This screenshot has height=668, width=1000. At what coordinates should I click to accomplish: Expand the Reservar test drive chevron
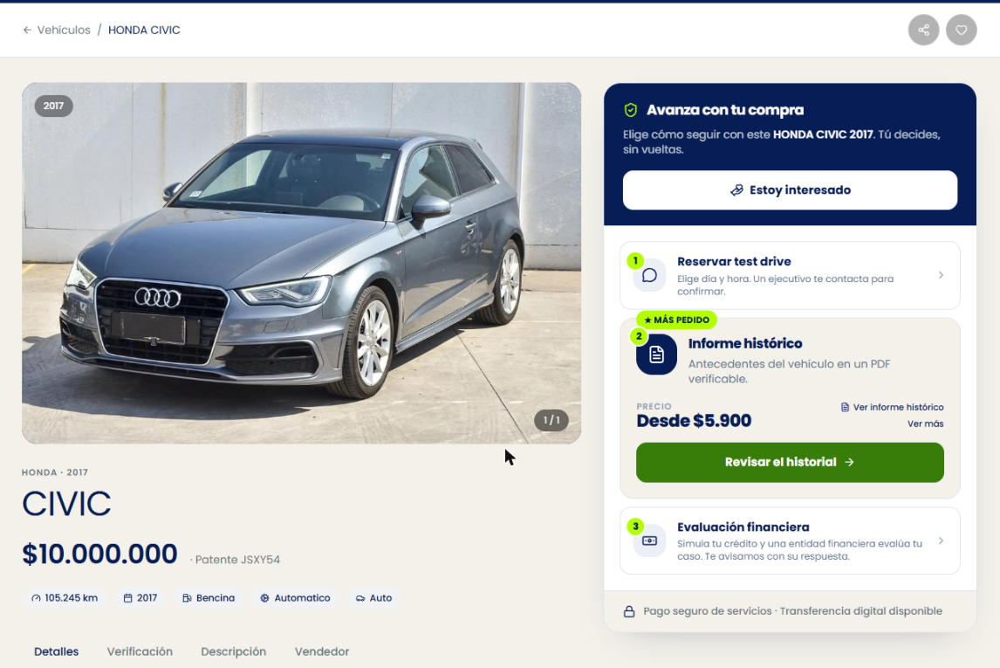[941, 275]
